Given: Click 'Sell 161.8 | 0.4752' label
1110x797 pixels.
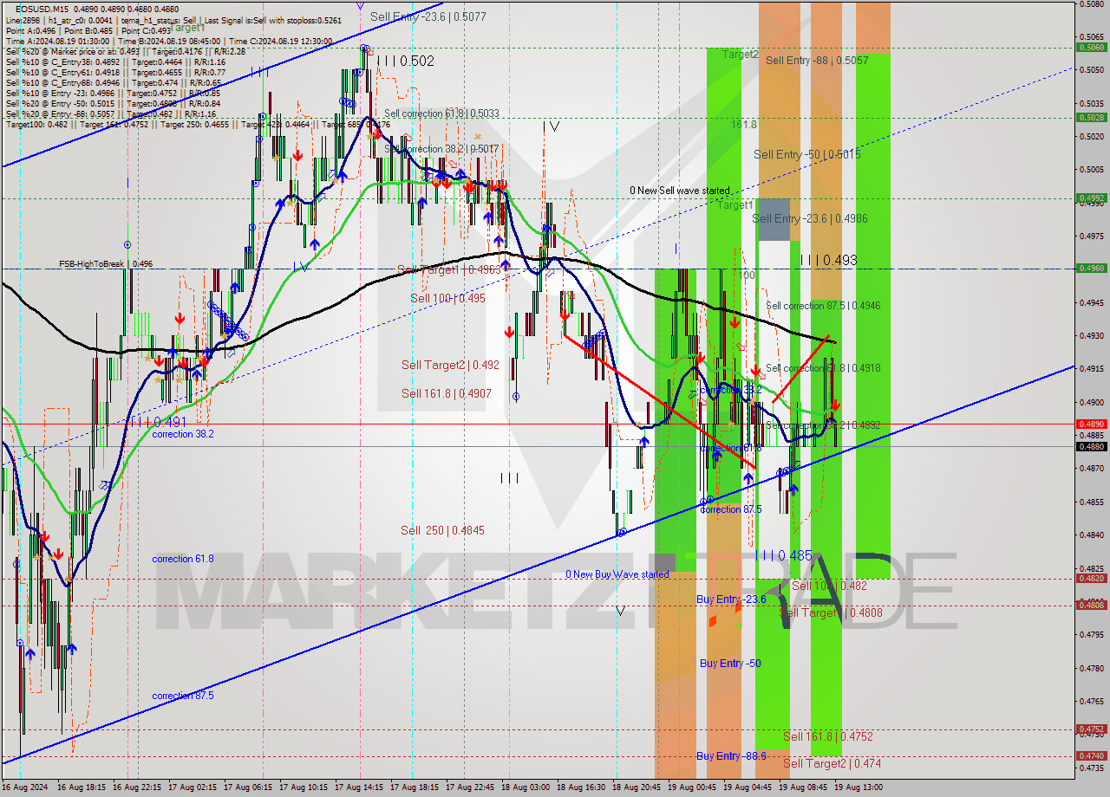Looking at the screenshot, I should [x=828, y=736].
